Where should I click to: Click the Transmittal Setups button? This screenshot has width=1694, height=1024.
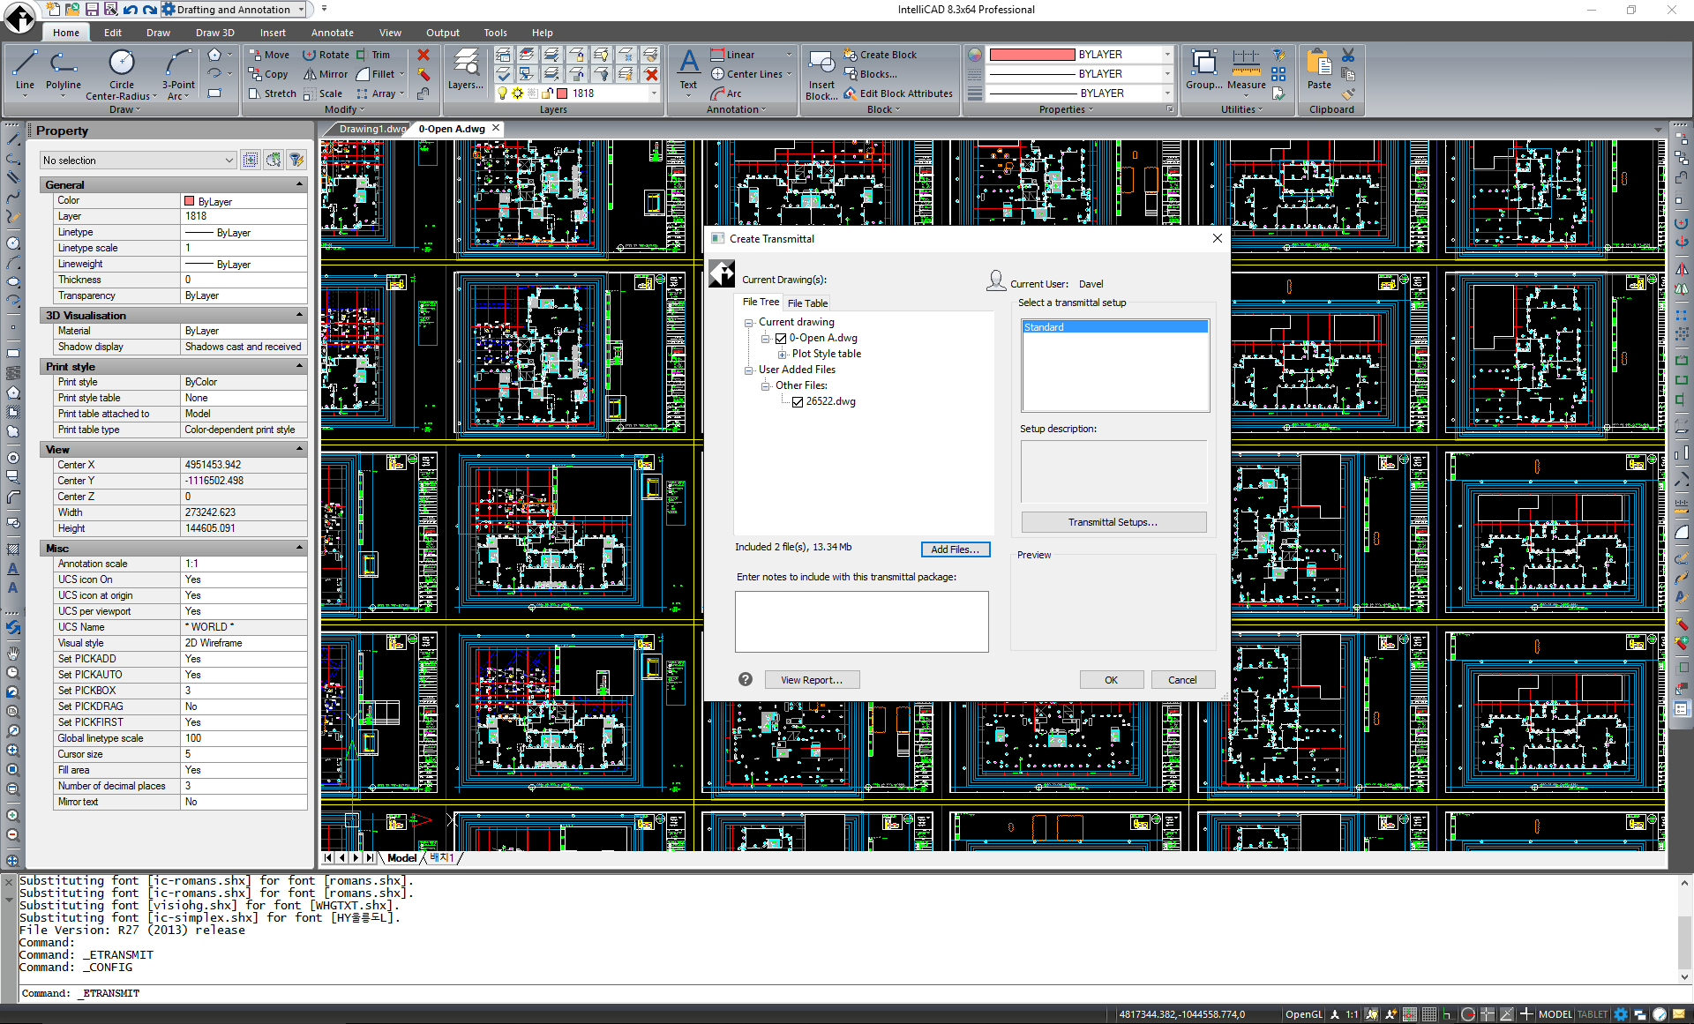click(1113, 521)
